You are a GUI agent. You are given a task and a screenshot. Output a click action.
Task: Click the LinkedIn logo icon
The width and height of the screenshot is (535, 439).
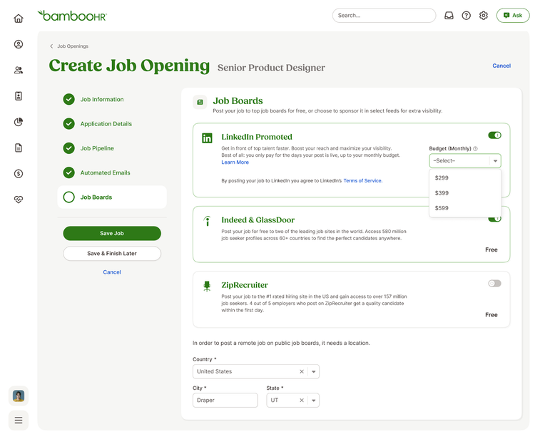click(207, 138)
